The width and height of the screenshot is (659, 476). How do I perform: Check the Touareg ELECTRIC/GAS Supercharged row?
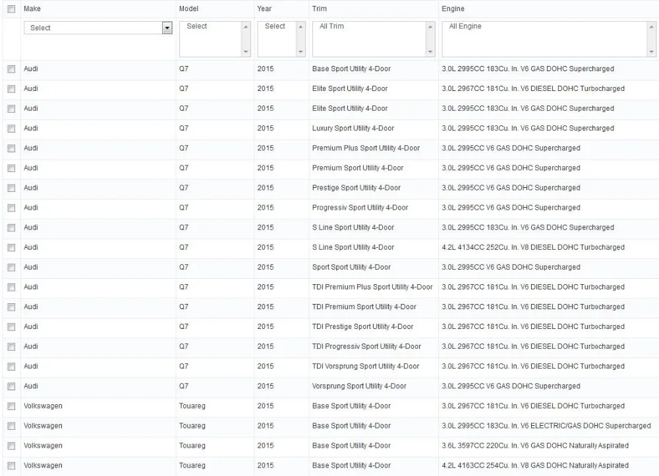[x=11, y=426]
